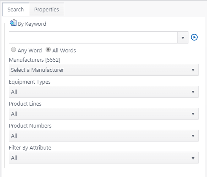The width and height of the screenshot is (207, 177).
Task: Click the Manufacturers [5552] label
Action: (x=35, y=60)
